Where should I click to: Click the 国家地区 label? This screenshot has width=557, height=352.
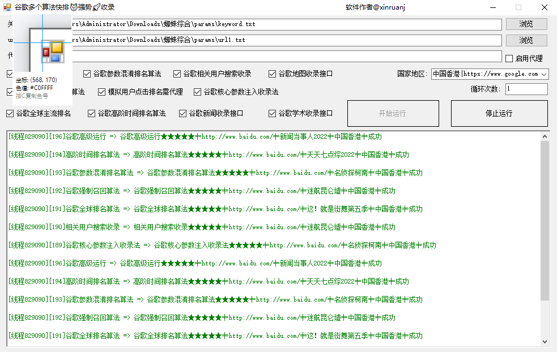[x=412, y=74]
